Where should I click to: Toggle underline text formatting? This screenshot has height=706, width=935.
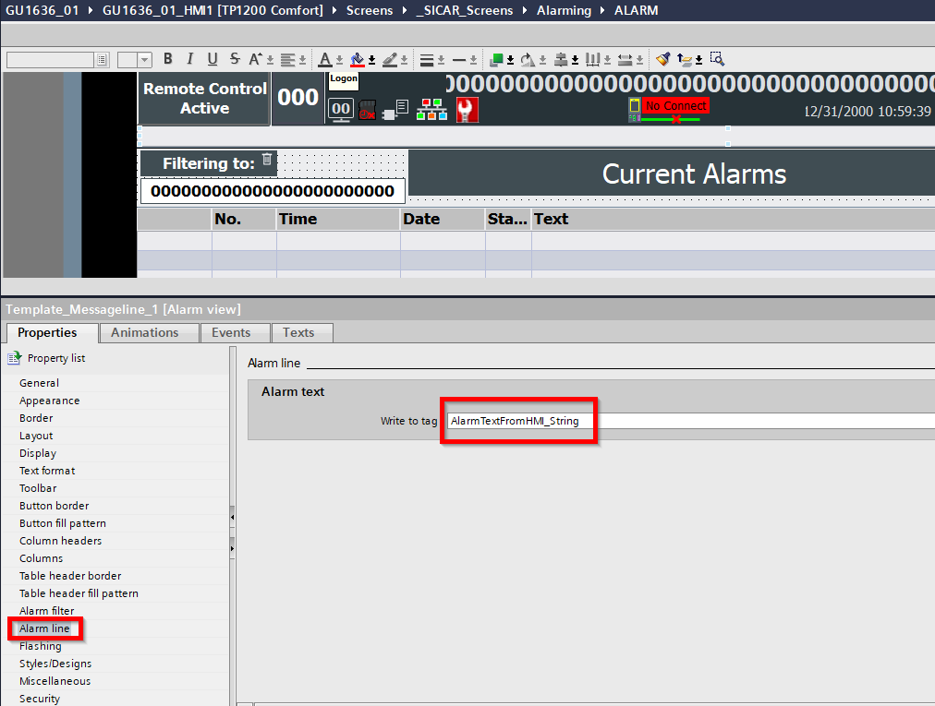[x=212, y=59]
